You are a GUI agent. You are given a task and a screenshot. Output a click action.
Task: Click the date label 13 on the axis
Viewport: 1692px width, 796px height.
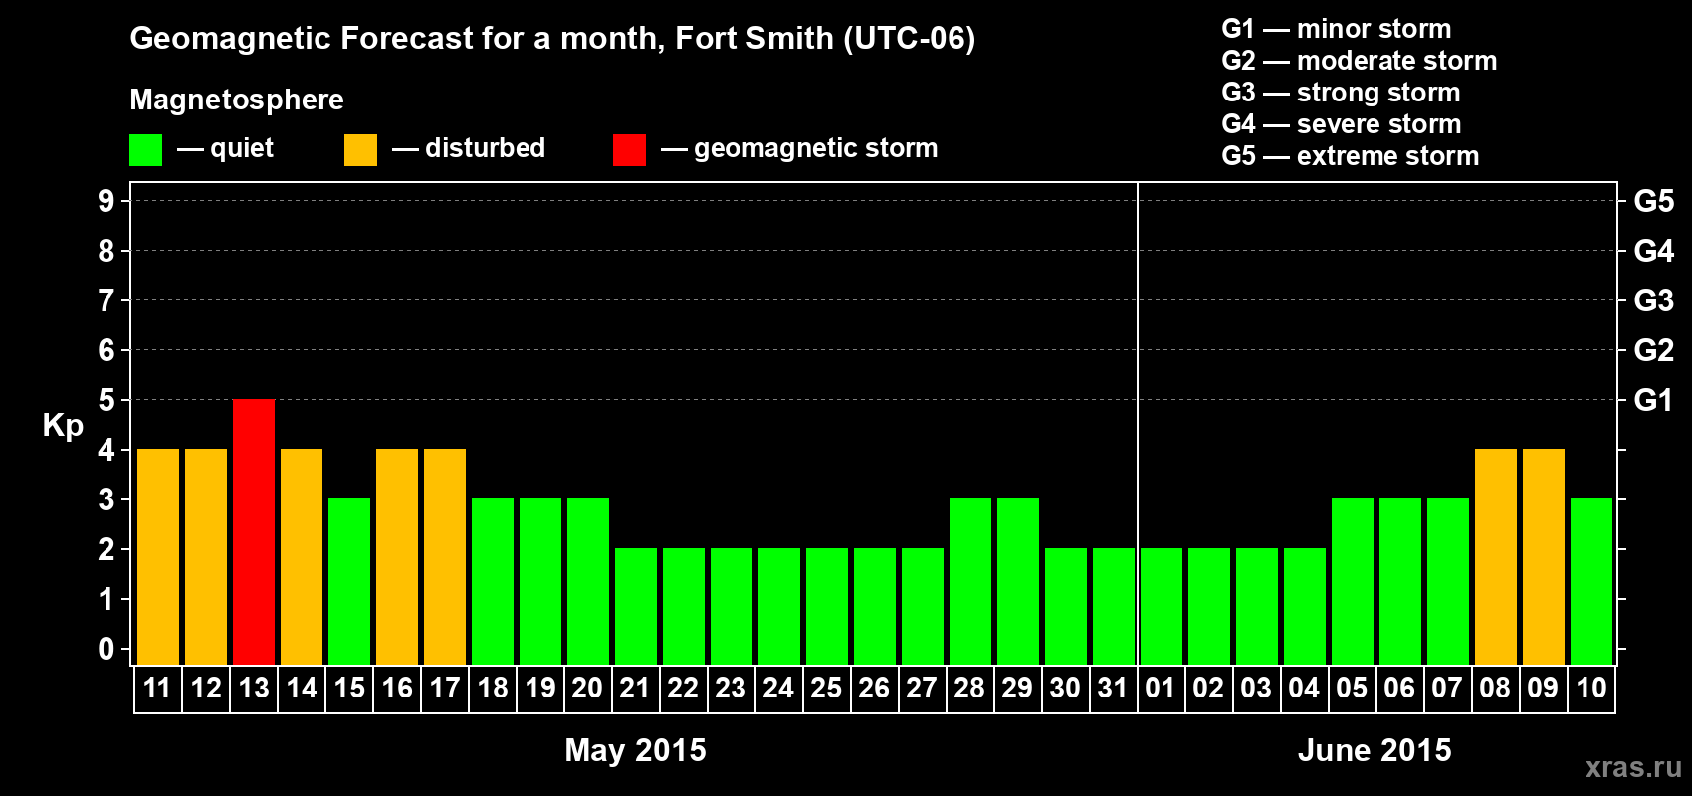(254, 688)
